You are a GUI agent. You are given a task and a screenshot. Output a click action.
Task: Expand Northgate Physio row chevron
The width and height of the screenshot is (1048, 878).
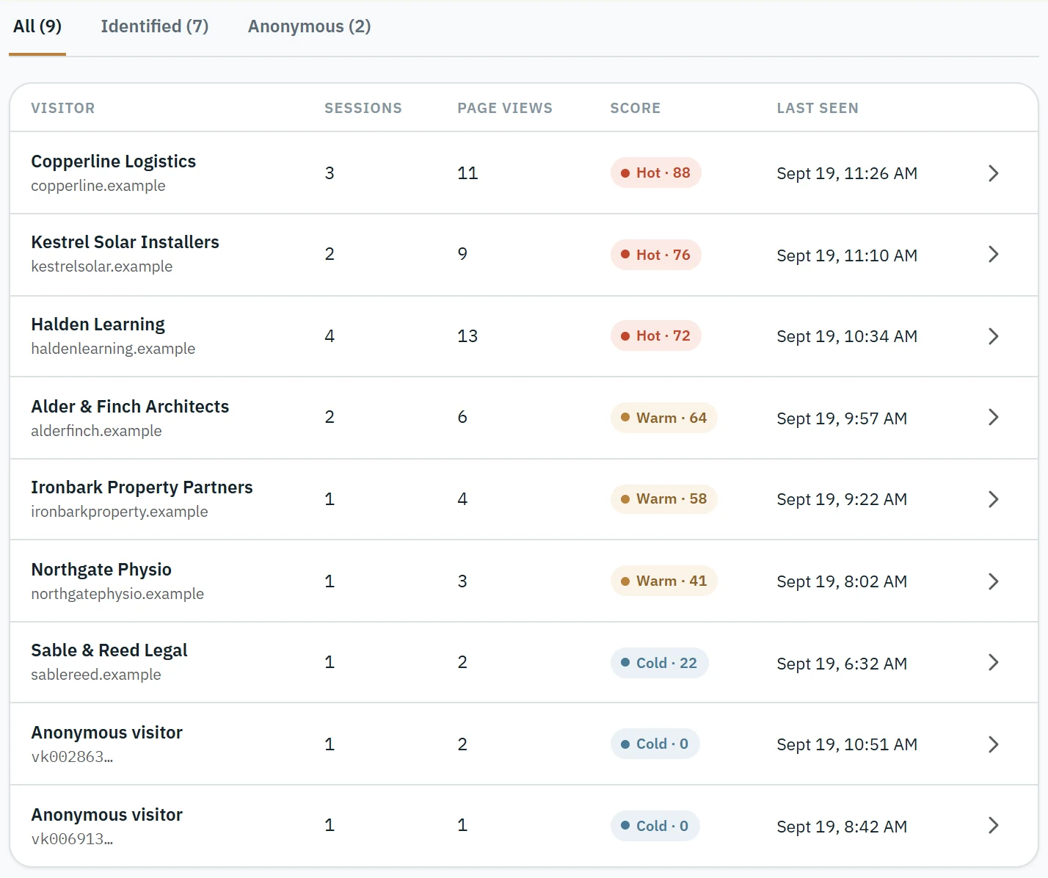tap(993, 581)
